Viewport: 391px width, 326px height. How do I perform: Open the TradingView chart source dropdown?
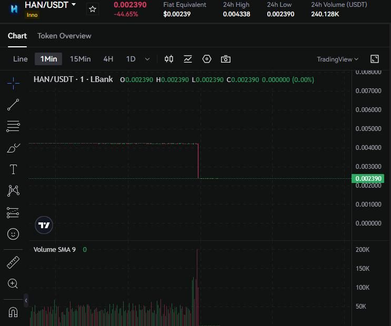[x=337, y=59]
